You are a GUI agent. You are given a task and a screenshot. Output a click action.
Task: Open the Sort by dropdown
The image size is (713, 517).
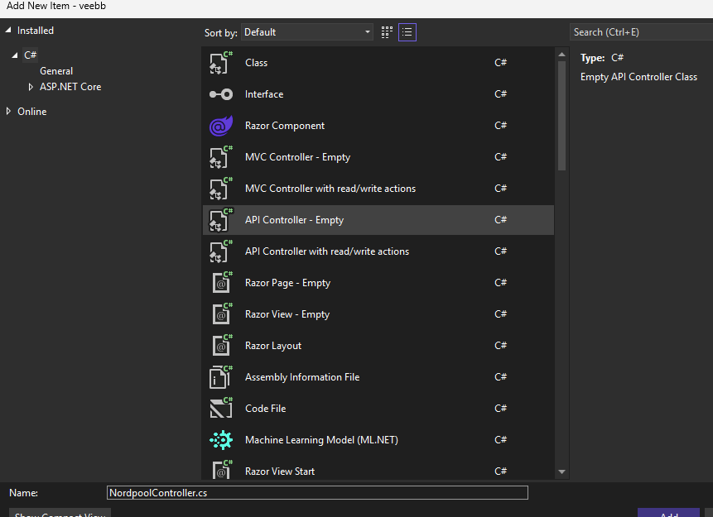(307, 32)
